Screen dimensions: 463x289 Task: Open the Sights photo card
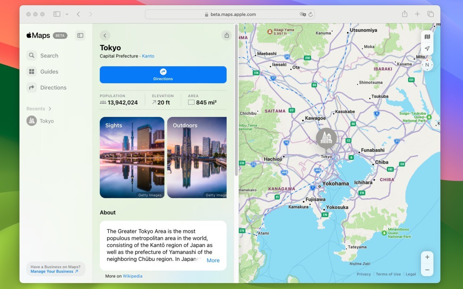tap(132, 158)
